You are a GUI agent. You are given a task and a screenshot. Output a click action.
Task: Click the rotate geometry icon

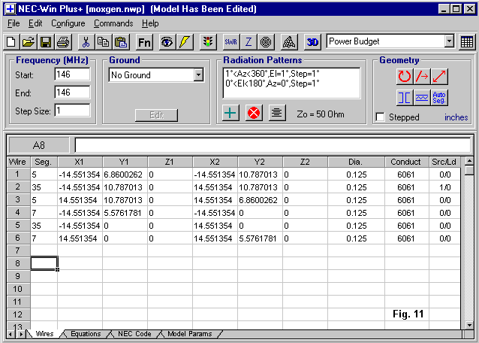405,76
